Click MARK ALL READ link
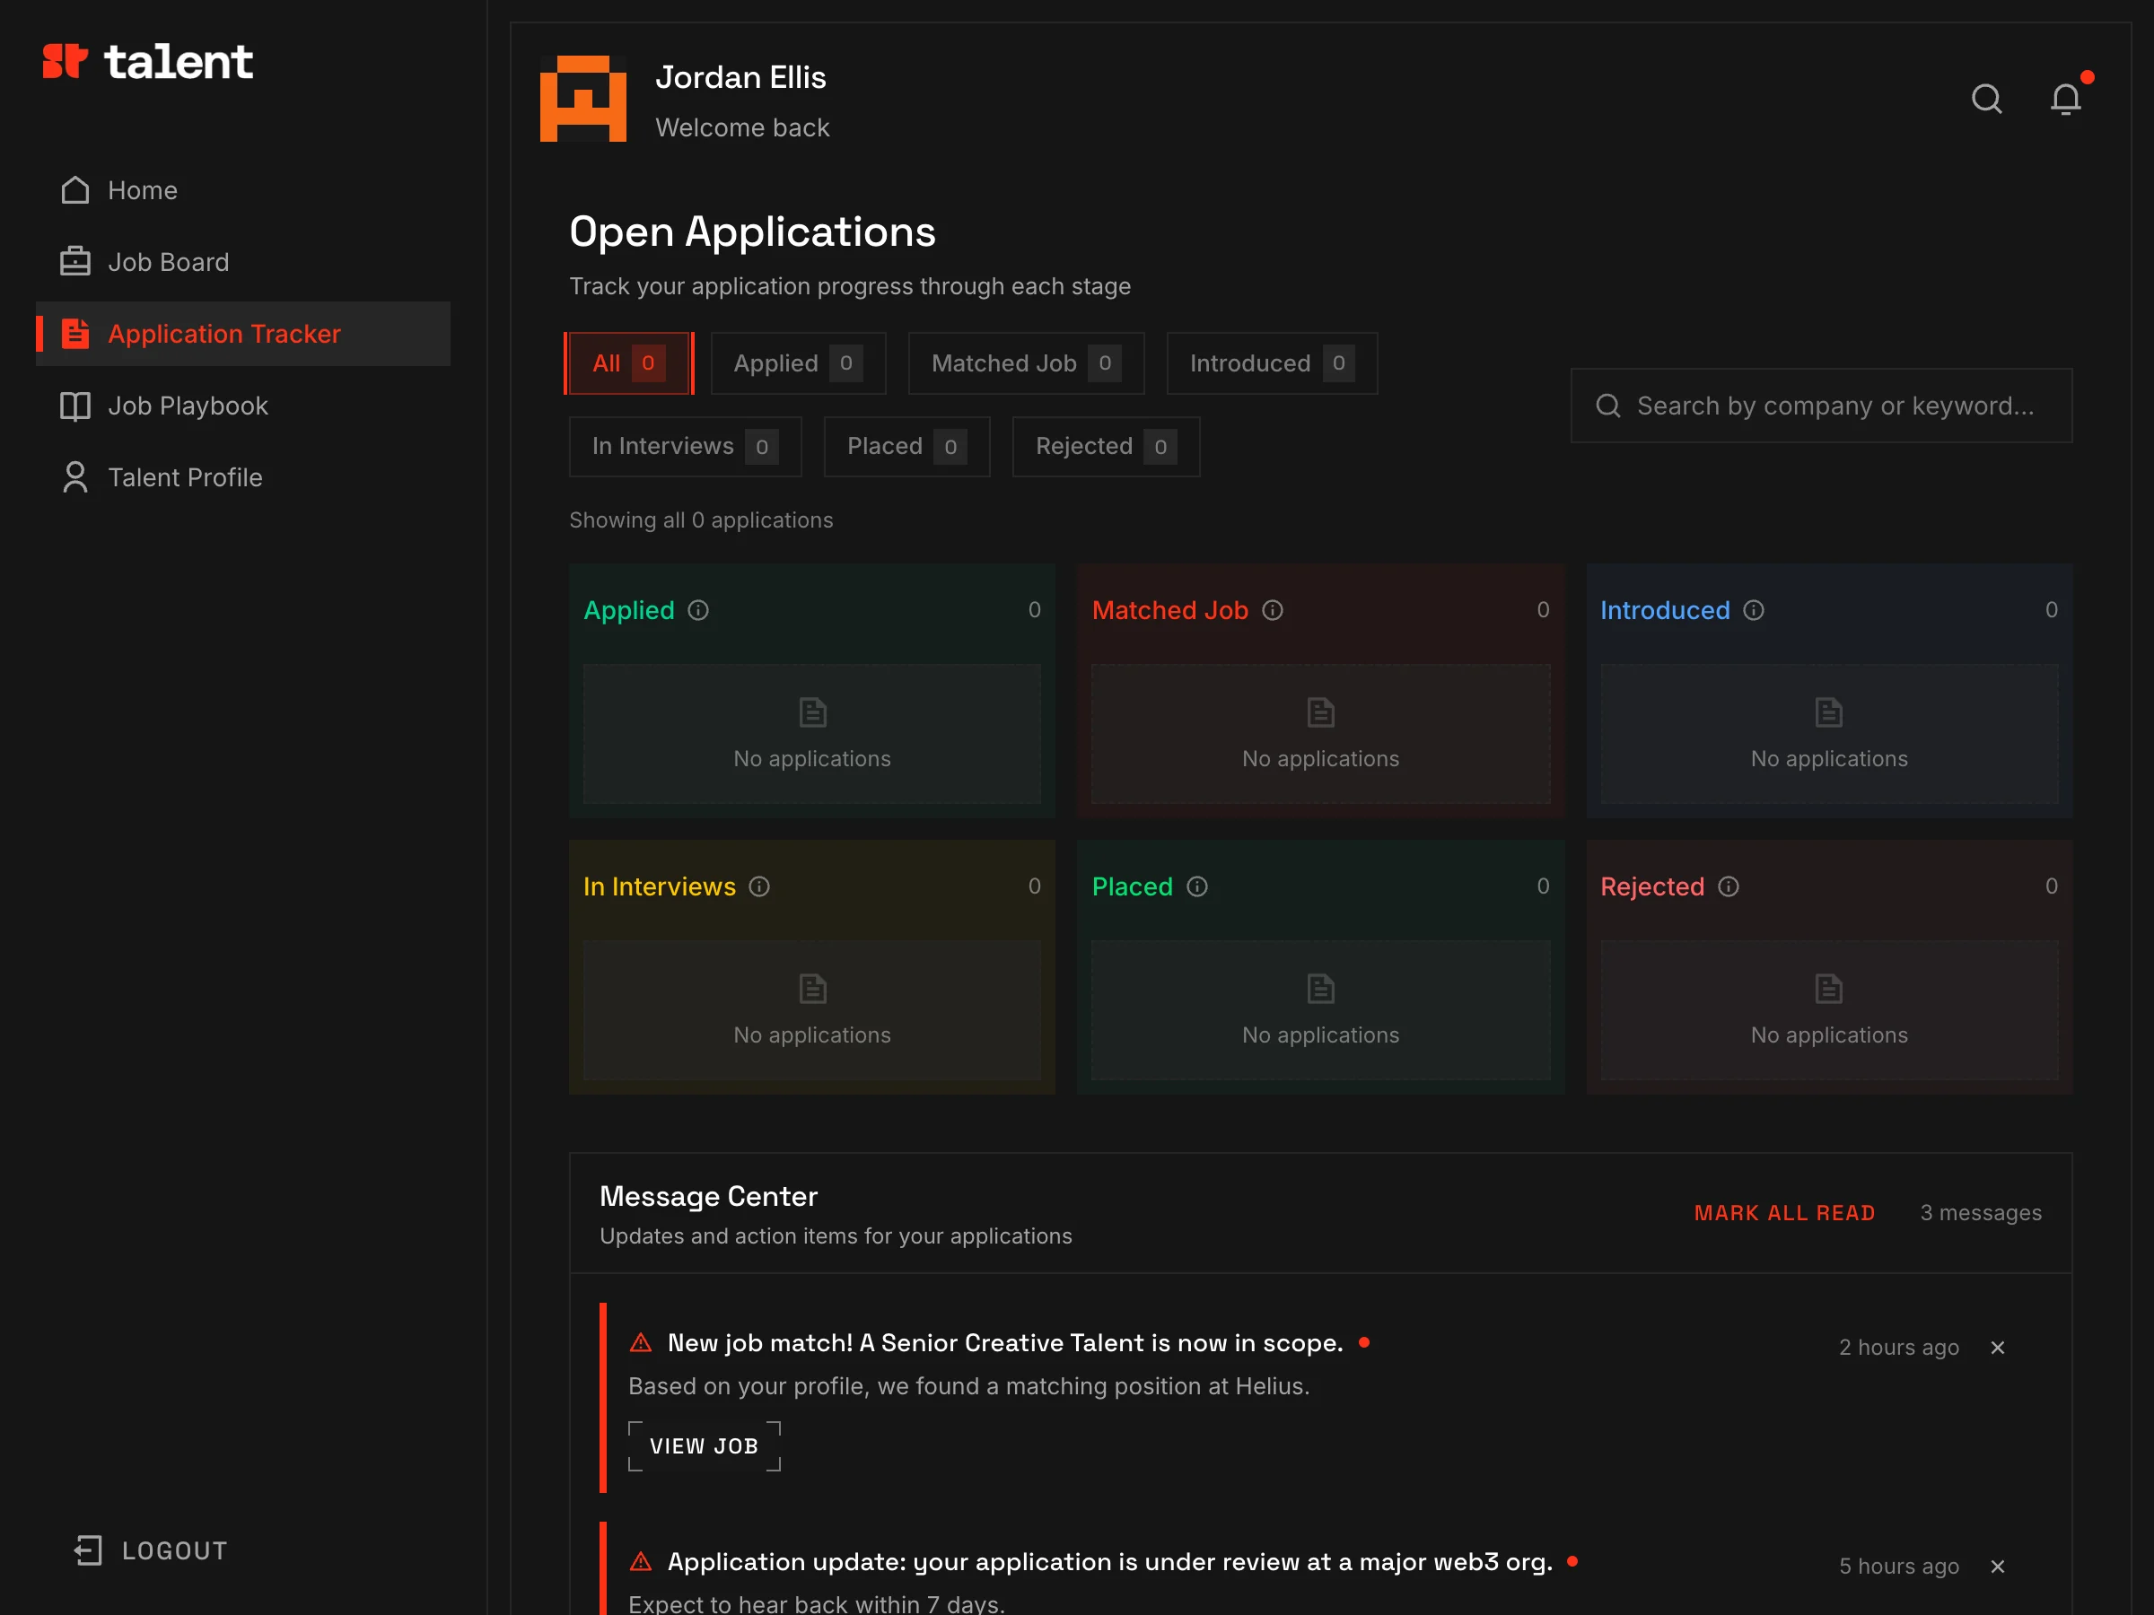 (x=1784, y=1213)
